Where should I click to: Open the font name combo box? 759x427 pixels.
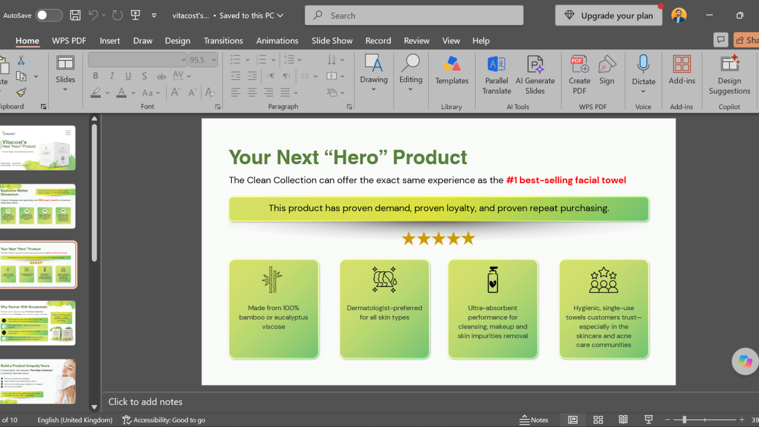pos(138,60)
